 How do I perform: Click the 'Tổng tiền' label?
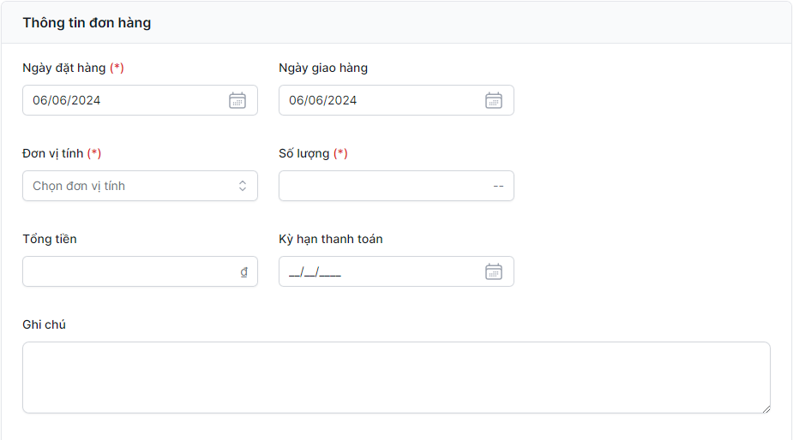[50, 239]
